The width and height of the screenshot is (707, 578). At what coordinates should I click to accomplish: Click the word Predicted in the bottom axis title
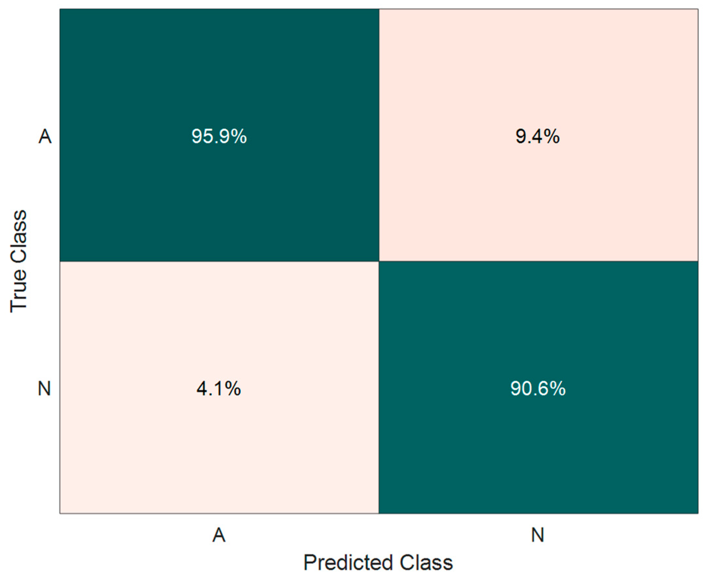pyautogui.click(x=348, y=563)
